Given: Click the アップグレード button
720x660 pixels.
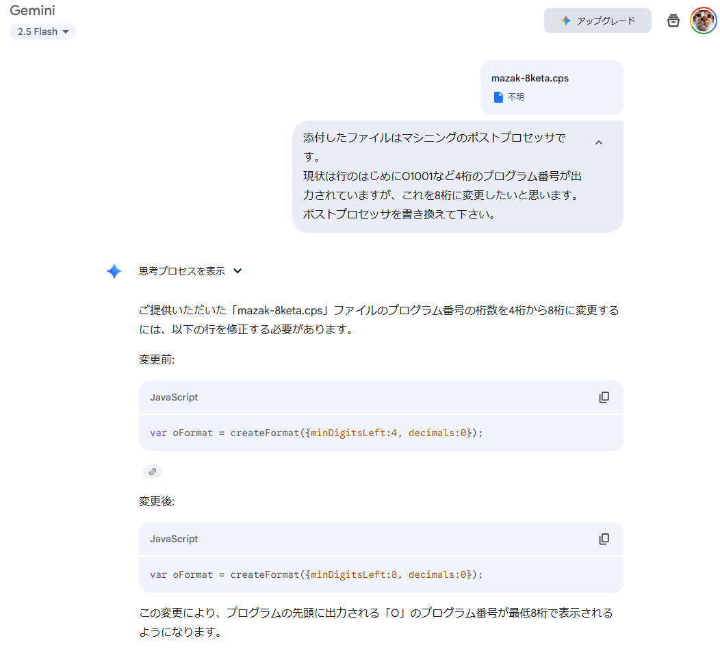Looking at the screenshot, I should [x=597, y=21].
